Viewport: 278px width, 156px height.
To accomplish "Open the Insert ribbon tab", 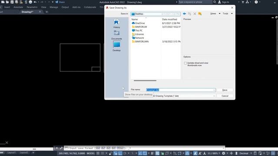I will click(x=7, y=7).
